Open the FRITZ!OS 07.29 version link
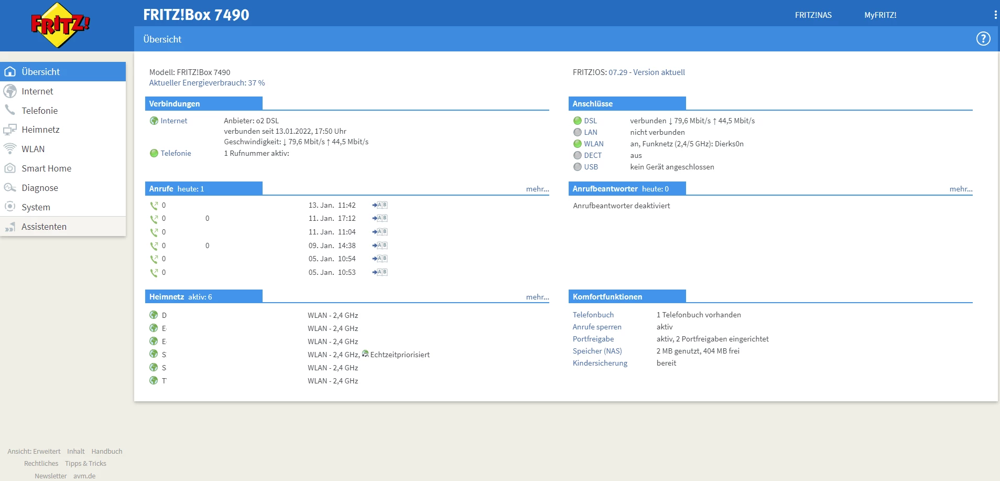The height and width of the screenshot is (481, 1000). pos(647,72)
